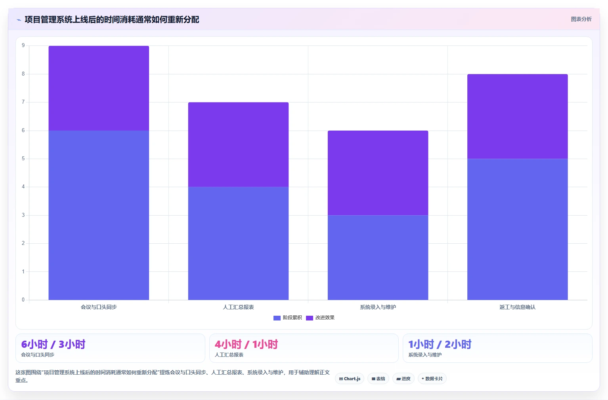
Task: Click the 改进效果 legend label
Action: coord(325,318)
